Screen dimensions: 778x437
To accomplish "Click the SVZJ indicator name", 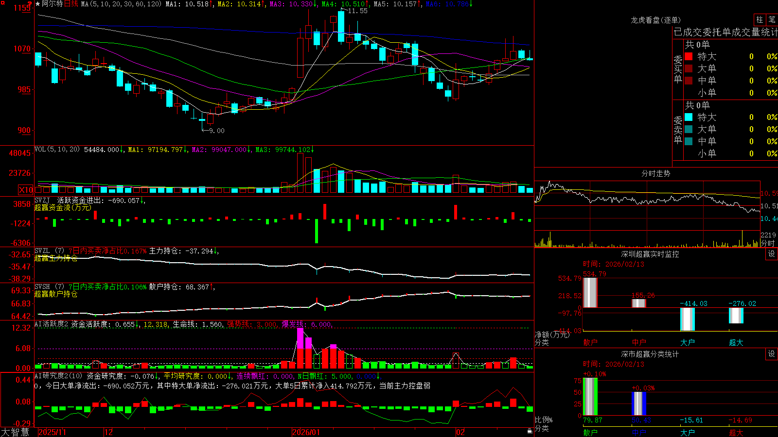I will [x=42, y=200].
